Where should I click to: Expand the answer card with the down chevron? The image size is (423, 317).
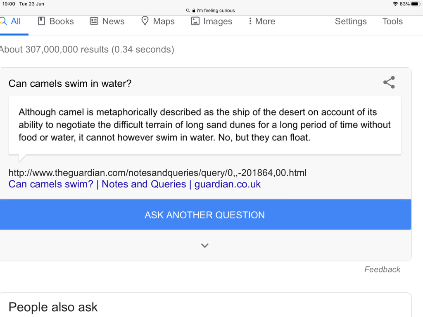(x=205, y=246)
